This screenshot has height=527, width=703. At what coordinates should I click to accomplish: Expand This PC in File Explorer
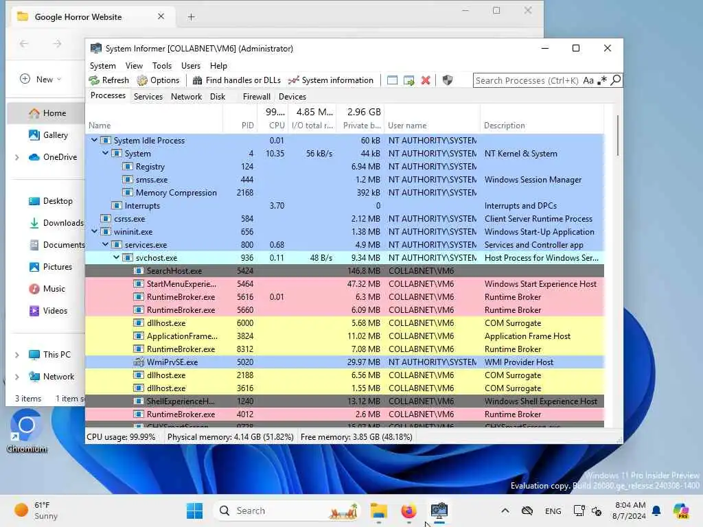click(17, 355)
